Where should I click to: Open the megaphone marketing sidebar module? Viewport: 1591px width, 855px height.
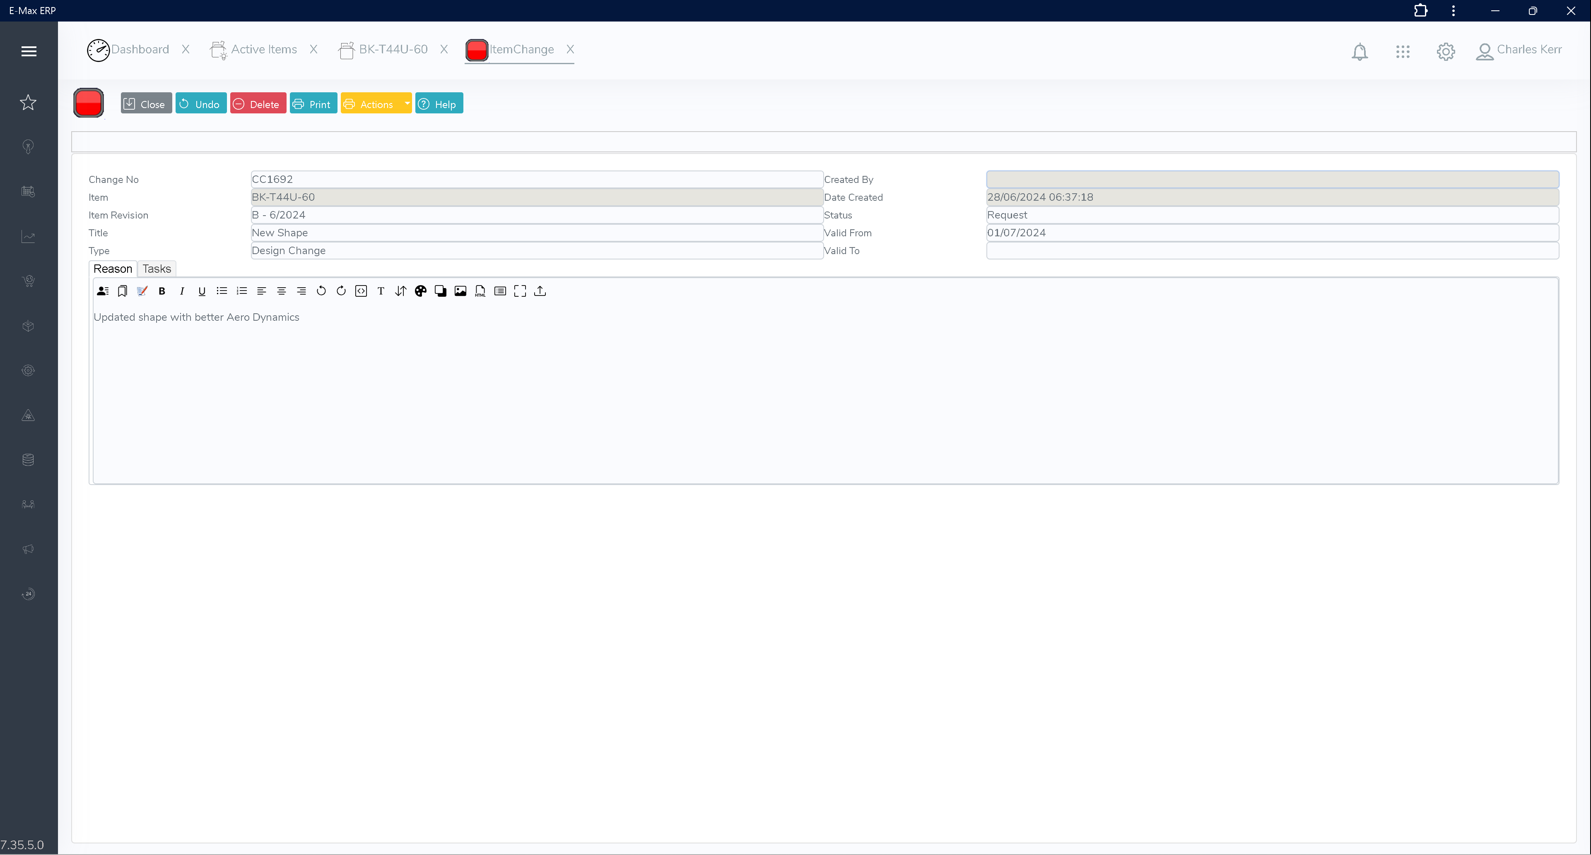tap(29, 550)
